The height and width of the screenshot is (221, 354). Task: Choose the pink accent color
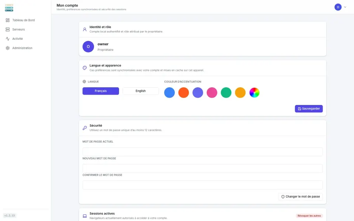(212, 93)
